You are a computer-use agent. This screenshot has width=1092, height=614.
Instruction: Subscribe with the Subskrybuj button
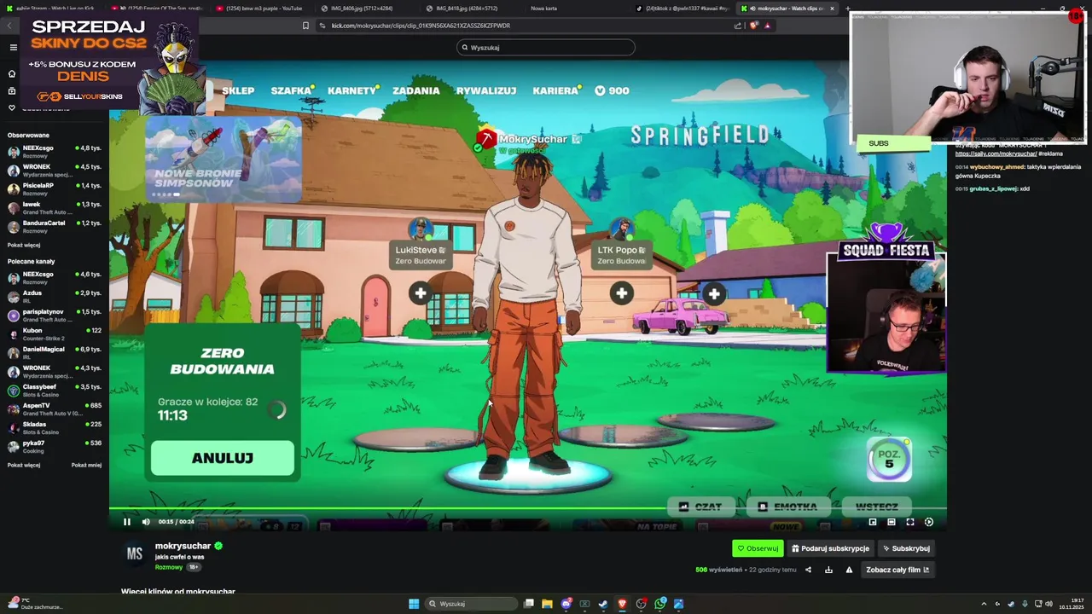906,548
